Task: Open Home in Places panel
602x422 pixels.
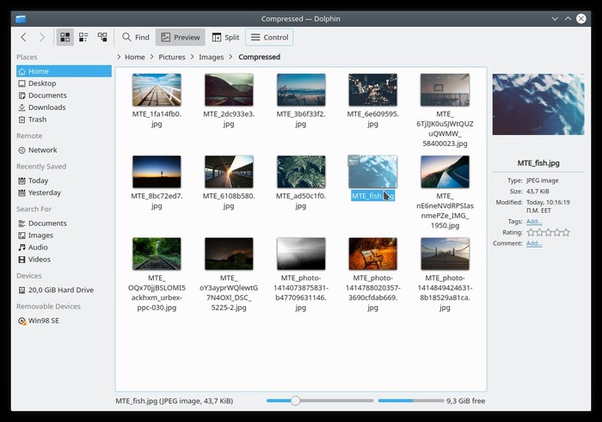Action: pos(64,71)
